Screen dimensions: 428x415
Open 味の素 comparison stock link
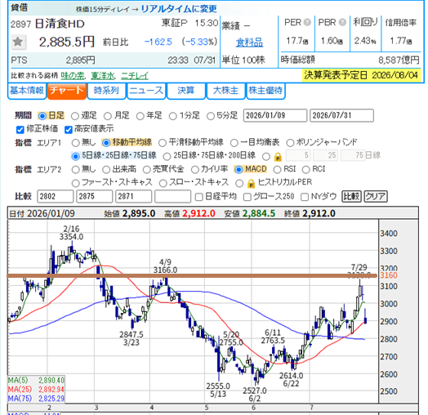coord(73,75)
